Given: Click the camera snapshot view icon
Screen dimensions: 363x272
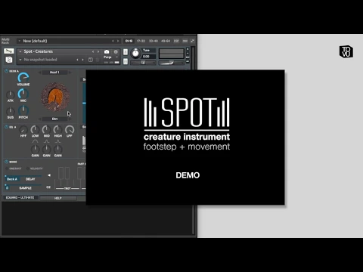Looking at the screenshot, I should click(107, 52).
